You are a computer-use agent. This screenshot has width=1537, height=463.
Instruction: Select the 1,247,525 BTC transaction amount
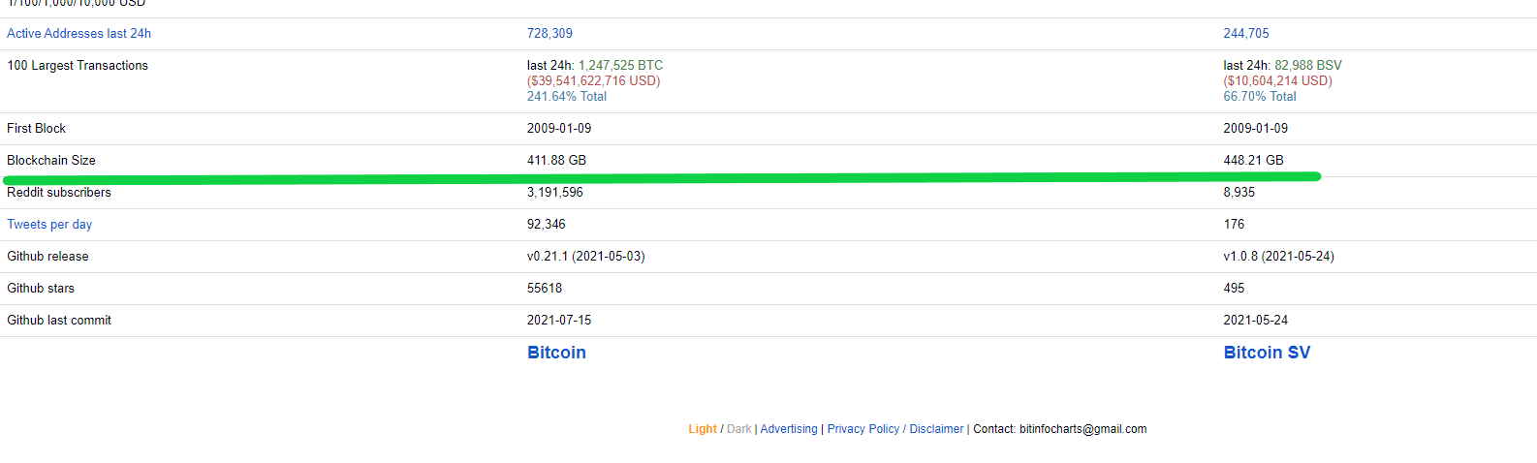pyautogui.click(x=620, y=65)
